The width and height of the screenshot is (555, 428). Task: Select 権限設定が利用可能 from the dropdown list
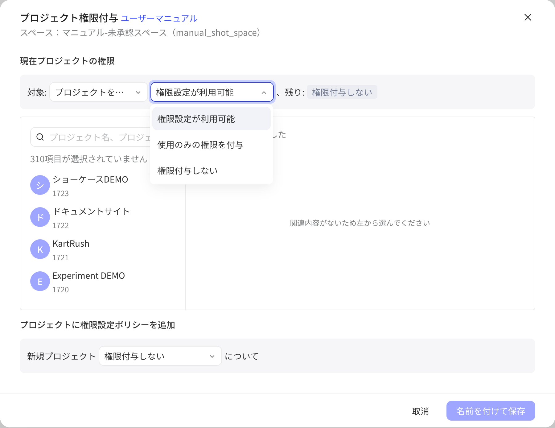point(212,119)
